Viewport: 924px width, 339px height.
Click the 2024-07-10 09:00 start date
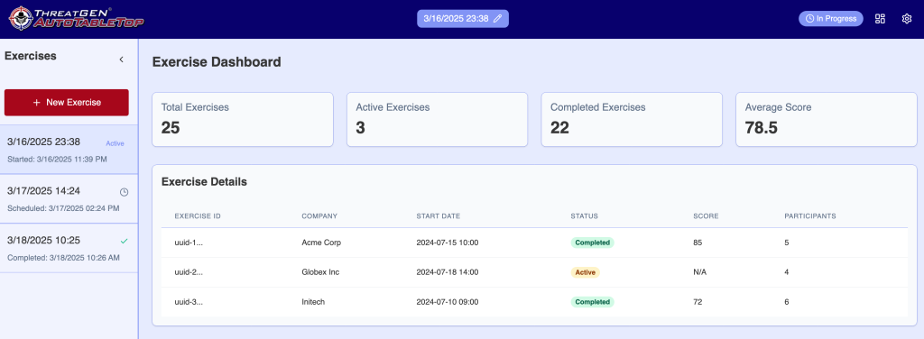pyautogui.click(x=448, y=302)
